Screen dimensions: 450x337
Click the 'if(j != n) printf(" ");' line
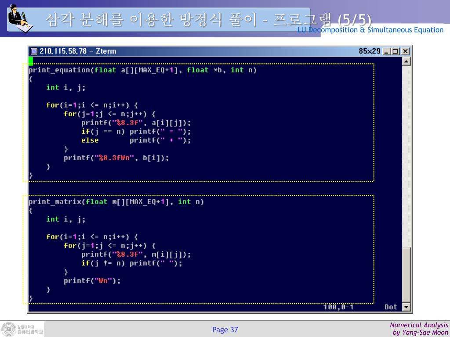131,263
